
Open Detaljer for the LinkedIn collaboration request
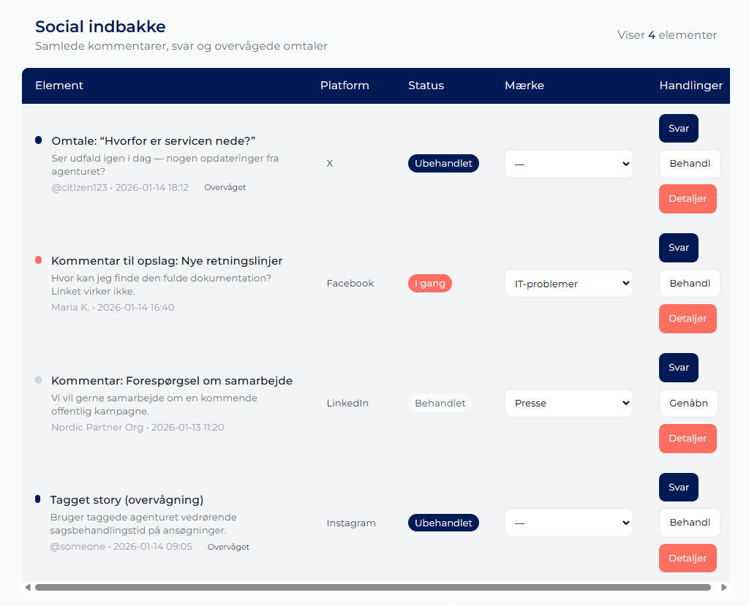[687, 439]
